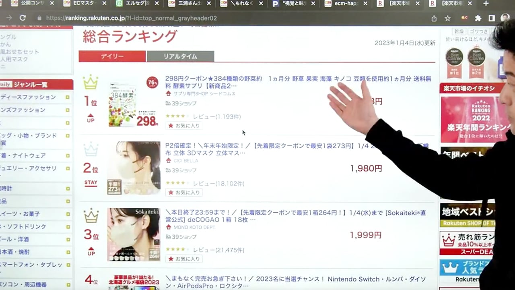
Task: Open the extensions puzzle icon
Action: point(478,18)
